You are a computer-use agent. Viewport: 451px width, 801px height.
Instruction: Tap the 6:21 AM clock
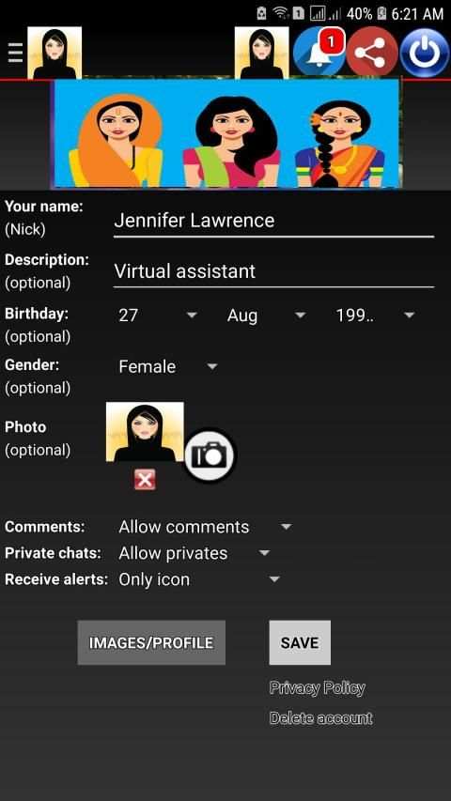coord(417,14)
